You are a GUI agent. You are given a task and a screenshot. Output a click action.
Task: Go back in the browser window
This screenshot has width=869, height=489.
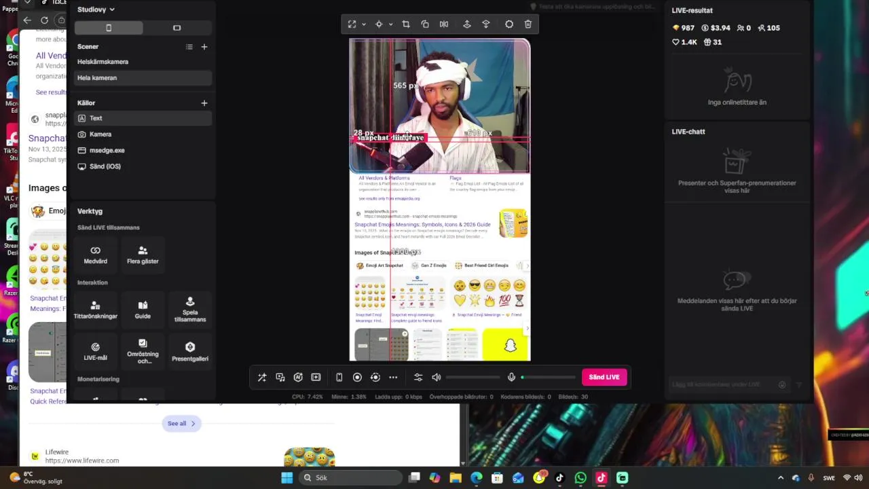click(x=27, y=20)
